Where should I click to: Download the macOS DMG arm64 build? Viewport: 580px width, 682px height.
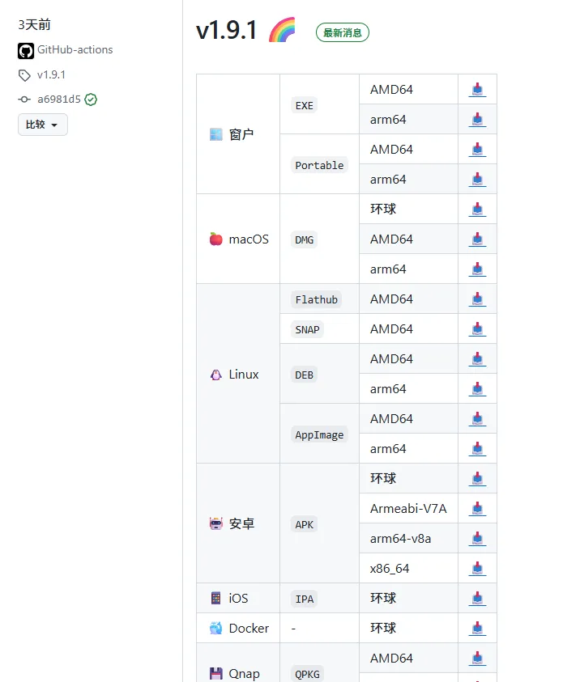[477, 269]
